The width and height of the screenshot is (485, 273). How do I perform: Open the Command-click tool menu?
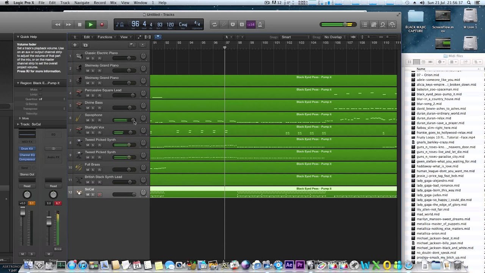(239, 37)
